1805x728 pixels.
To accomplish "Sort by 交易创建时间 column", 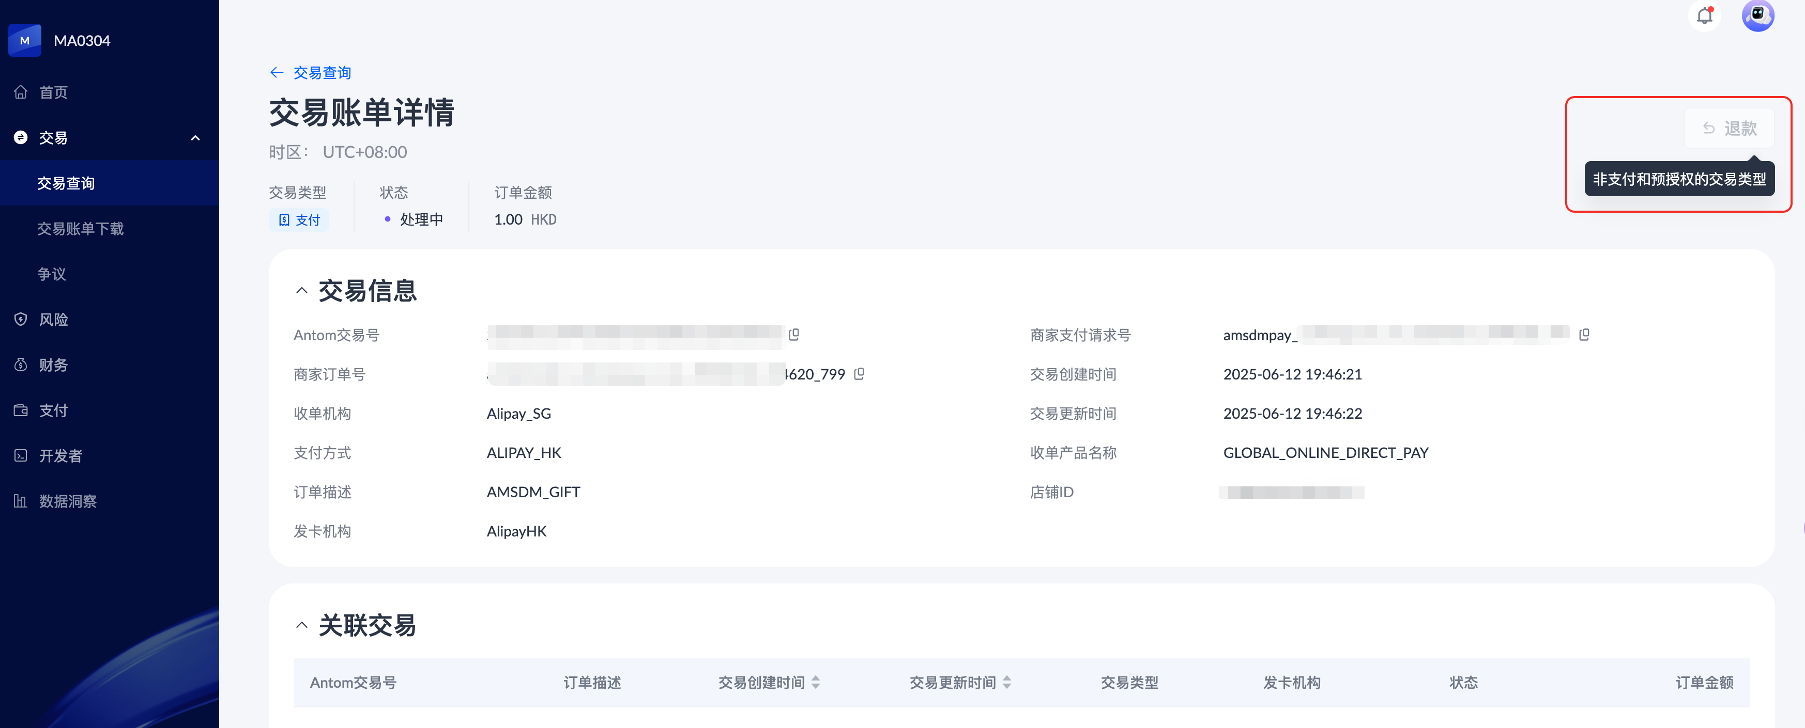I will click(816, 683).
